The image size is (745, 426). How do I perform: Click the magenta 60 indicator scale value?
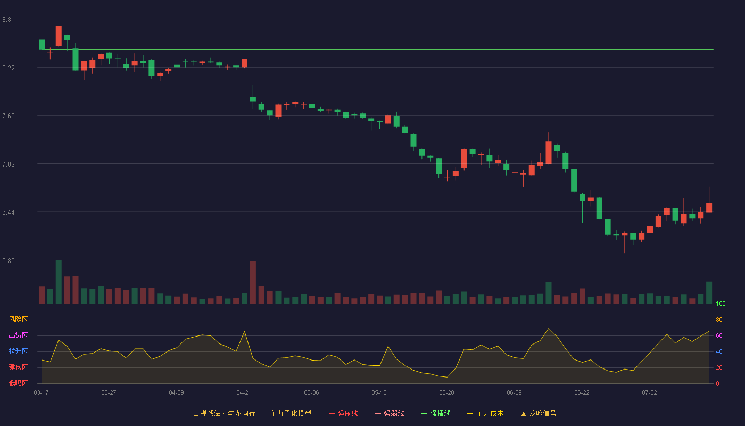point(719,335)
